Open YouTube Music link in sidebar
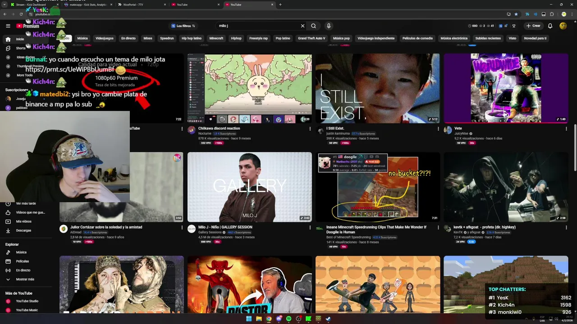The width and height of the screenshot is (577, 324). (27, 310)
